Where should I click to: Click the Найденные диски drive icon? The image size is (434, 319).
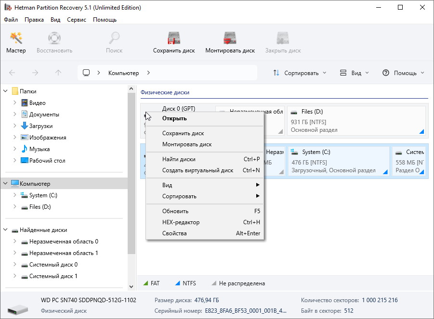14,230
